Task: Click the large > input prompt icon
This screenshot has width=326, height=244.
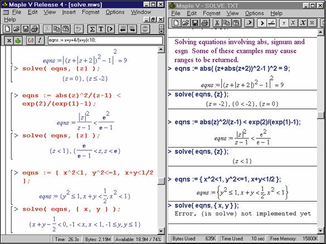Action: (262, 23)
